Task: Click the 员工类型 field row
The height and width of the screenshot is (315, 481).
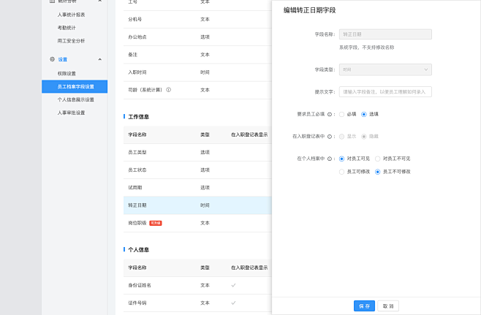Action: [x=197, y=153]
